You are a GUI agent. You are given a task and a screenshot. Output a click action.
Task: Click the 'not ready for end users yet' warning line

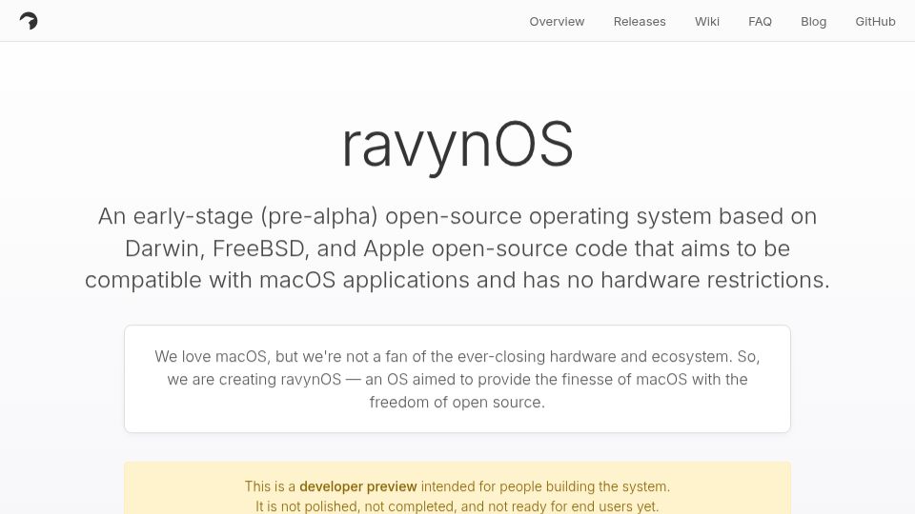tap(457, 505)
